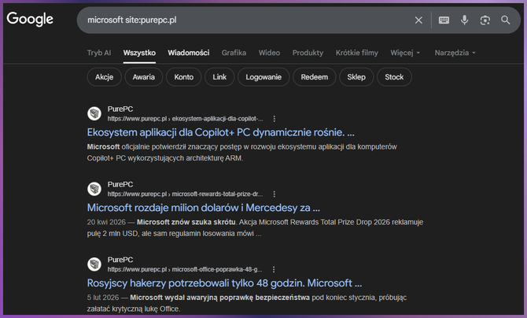The image size is (527, 318).
Task: Switch to the Tryb AI tab
Action: pyautogui.click(x=99, y=53)
